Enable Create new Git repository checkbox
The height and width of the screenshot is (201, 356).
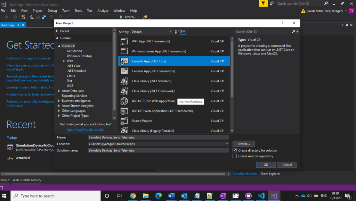click(235, 156)
